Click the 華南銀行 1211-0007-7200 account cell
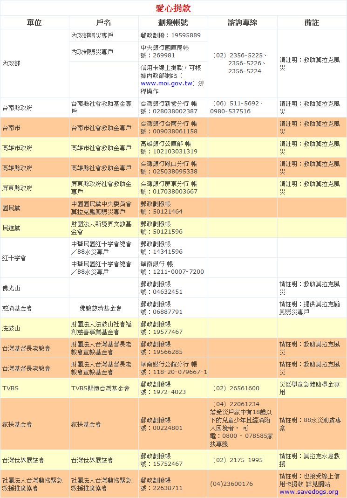The image size is (347, 498). point(172,268)
